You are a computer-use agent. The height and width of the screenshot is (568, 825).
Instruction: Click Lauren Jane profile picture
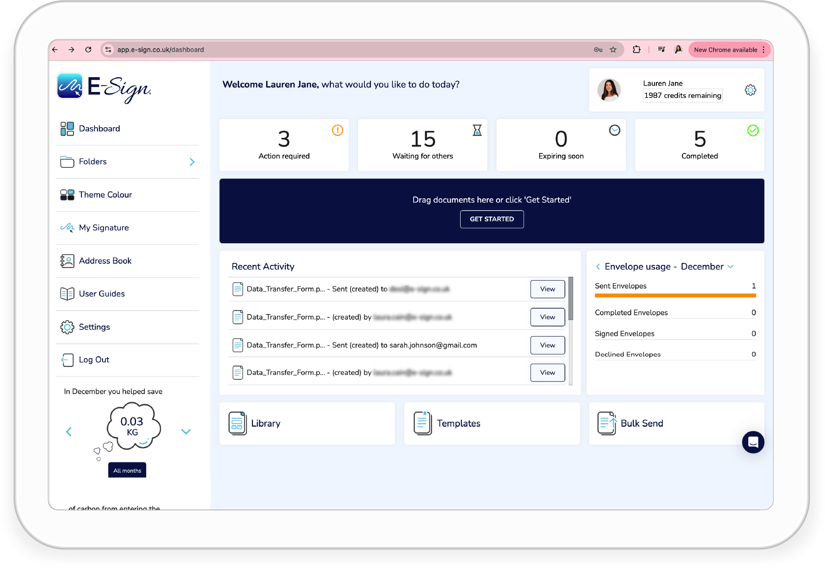pyautogui.click(x=609, y=90)
